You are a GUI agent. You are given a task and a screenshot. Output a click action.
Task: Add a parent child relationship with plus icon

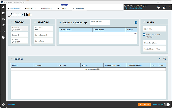(x=136, y=23)
